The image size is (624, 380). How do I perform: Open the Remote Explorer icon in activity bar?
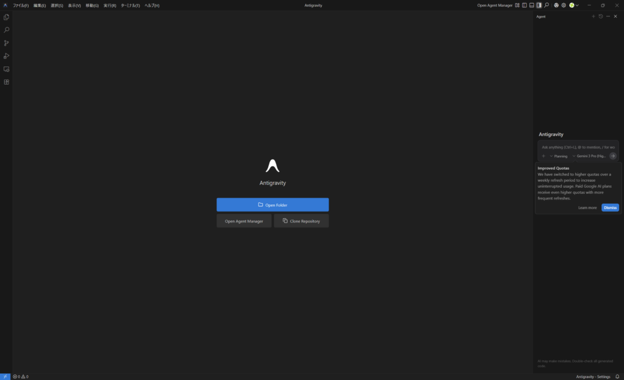7,69
